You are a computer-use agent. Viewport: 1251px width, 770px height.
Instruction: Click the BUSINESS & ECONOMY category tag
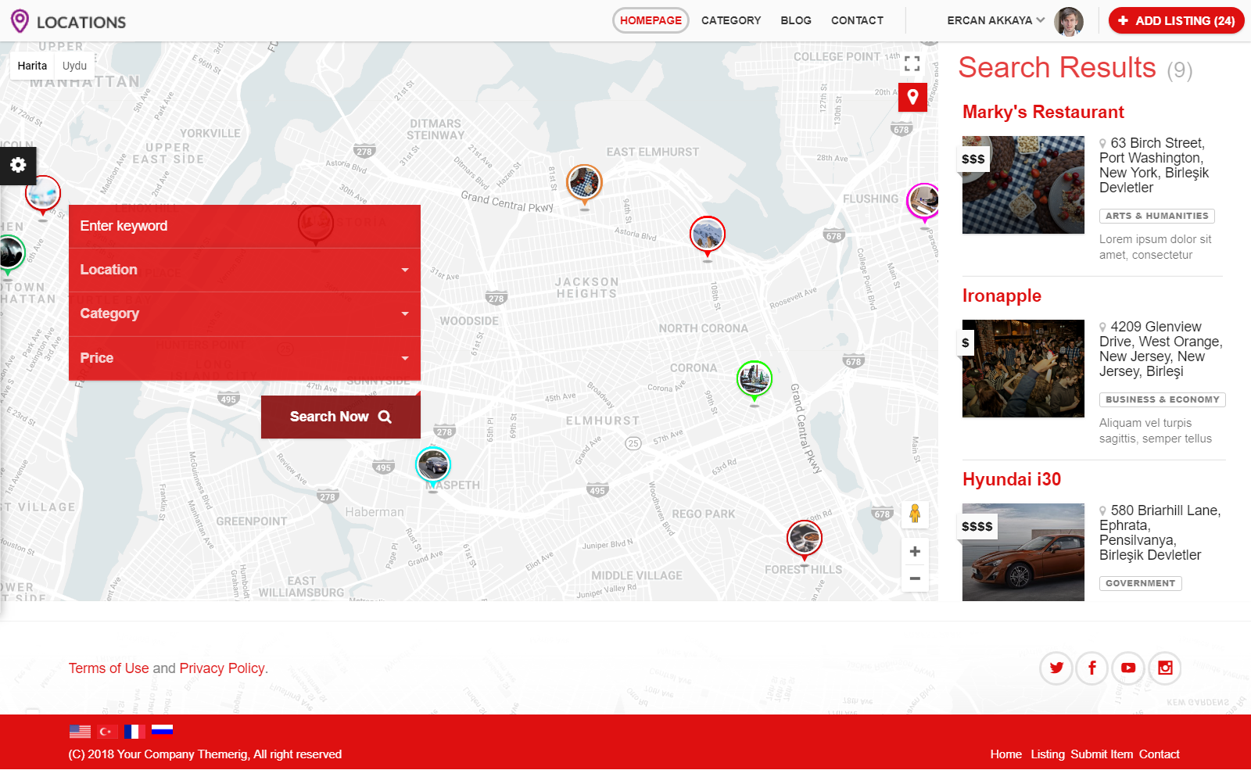1162,399
